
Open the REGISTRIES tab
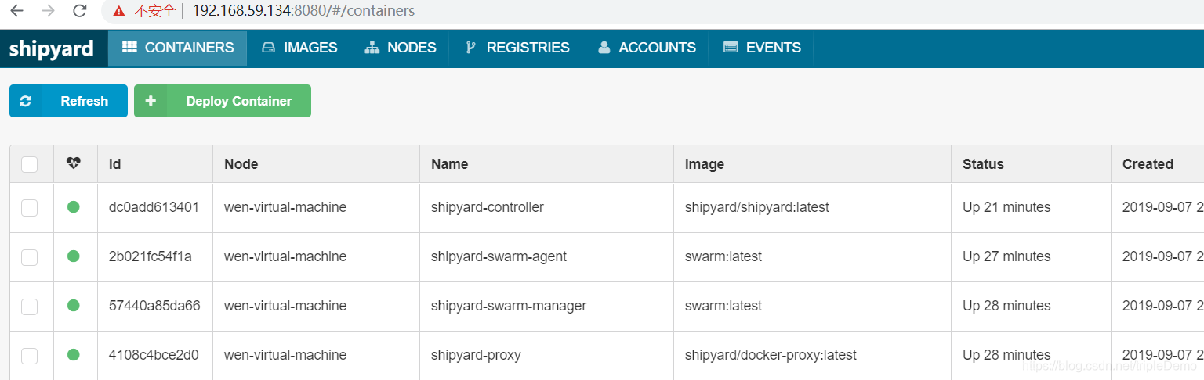[516, 48]
